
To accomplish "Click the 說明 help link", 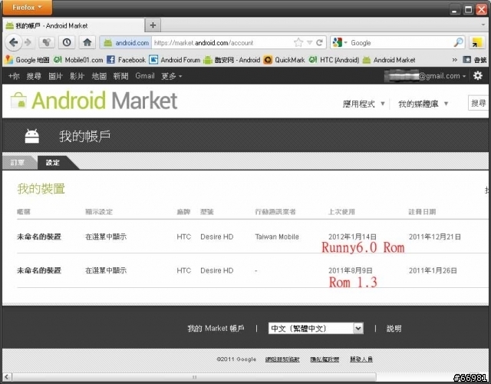I will pos(394,328).
